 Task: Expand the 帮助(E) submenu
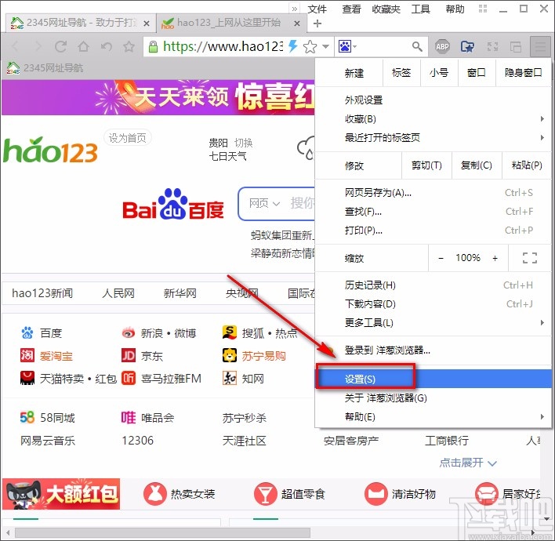tap(433, 417)
